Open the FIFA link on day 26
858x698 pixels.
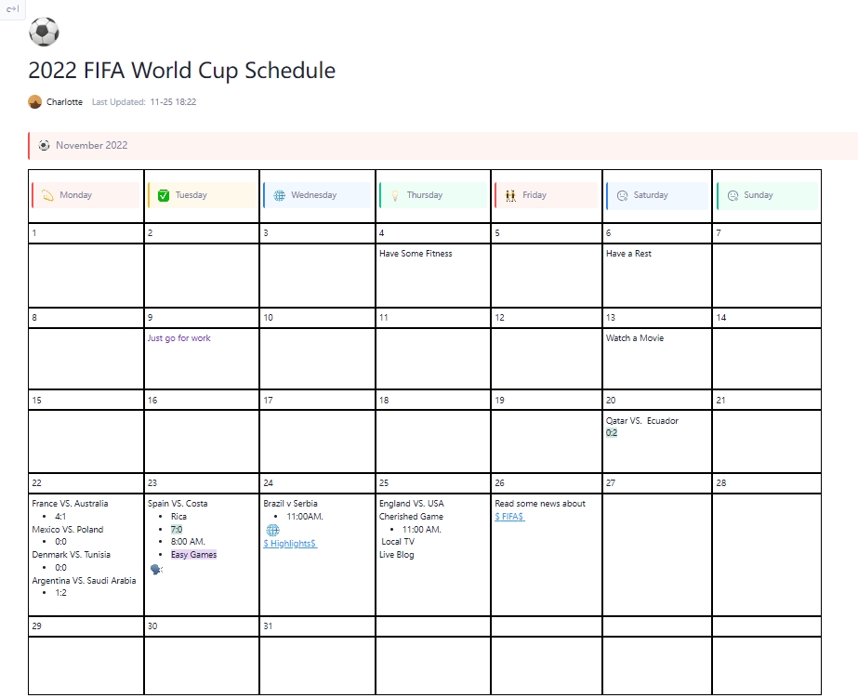(x=509, y=517)
